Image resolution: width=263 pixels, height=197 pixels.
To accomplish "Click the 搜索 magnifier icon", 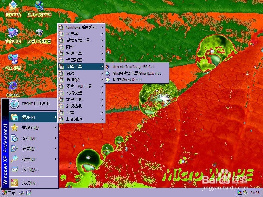I will click(x=14, y=159).
